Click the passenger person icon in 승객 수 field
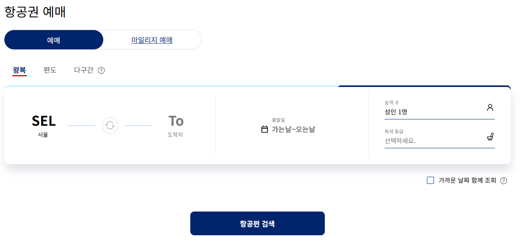The image size is (525, 240). tap(491, 107)
